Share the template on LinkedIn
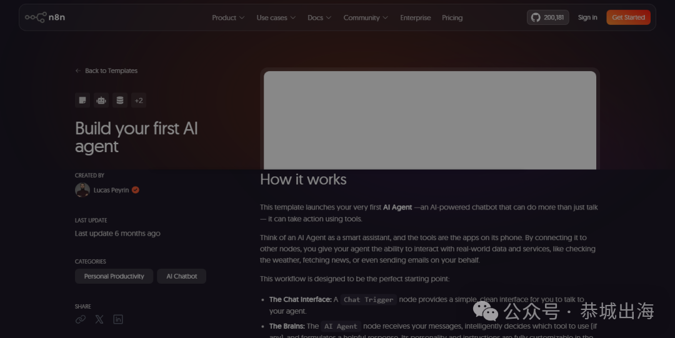This screenshot has width=675, height=338. click(x=118, y=319)
